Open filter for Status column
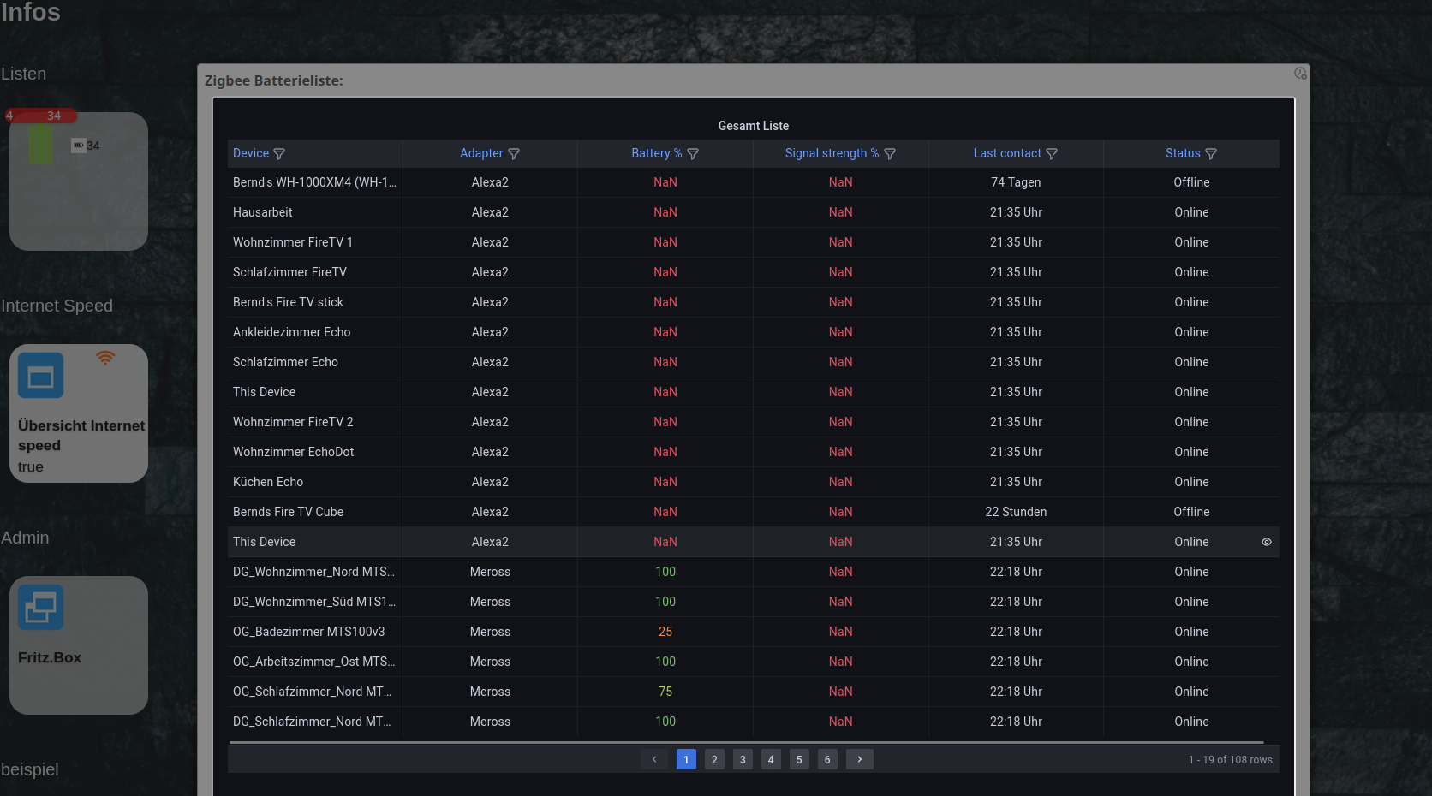Screen dimensions: 1432x796 [x=1211, y=154]
